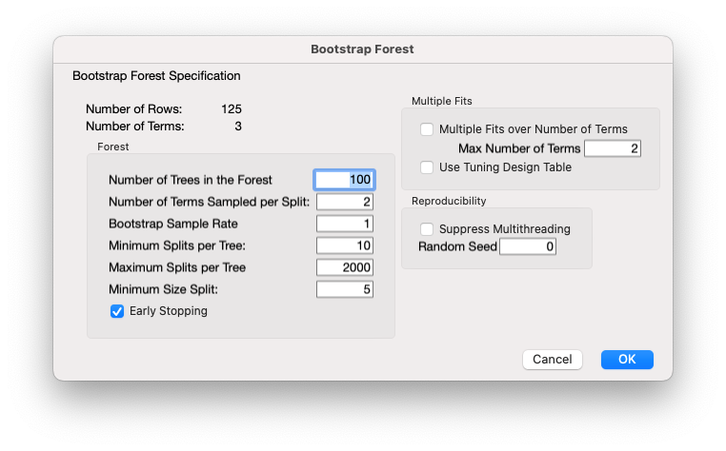726x451 pixels.
Task: Click the Multiple Fits group label
Action: pyautogui.click(x=441, y=101)
